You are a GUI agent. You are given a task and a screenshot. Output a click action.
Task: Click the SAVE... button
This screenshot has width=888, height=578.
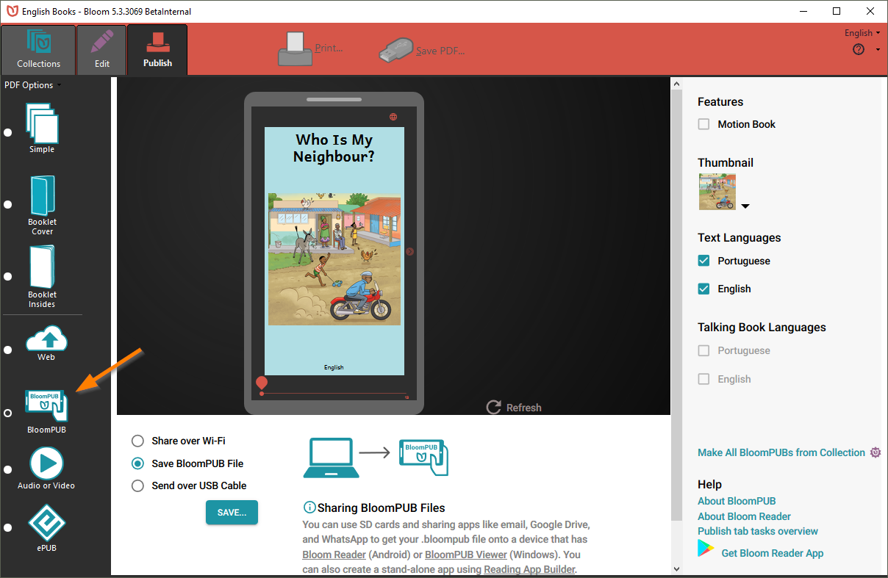click(232, 513)
